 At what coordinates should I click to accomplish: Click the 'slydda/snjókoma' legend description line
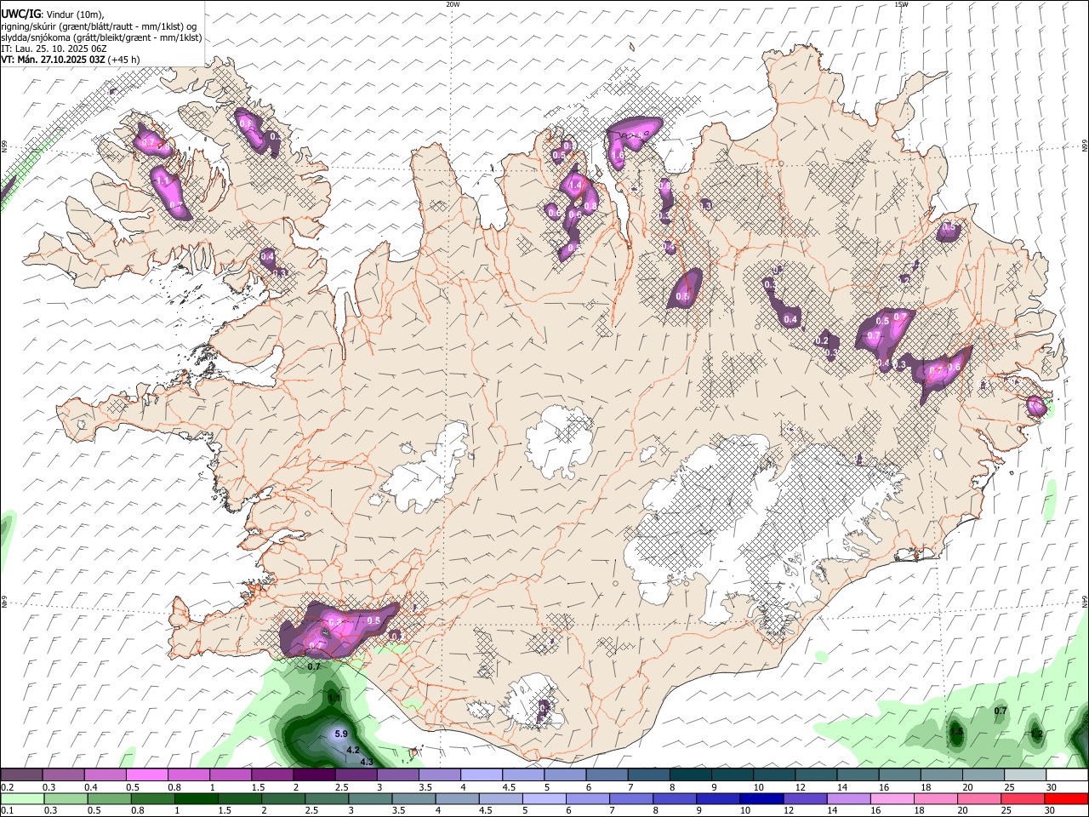pyautogui.click(x=101, y=37)
